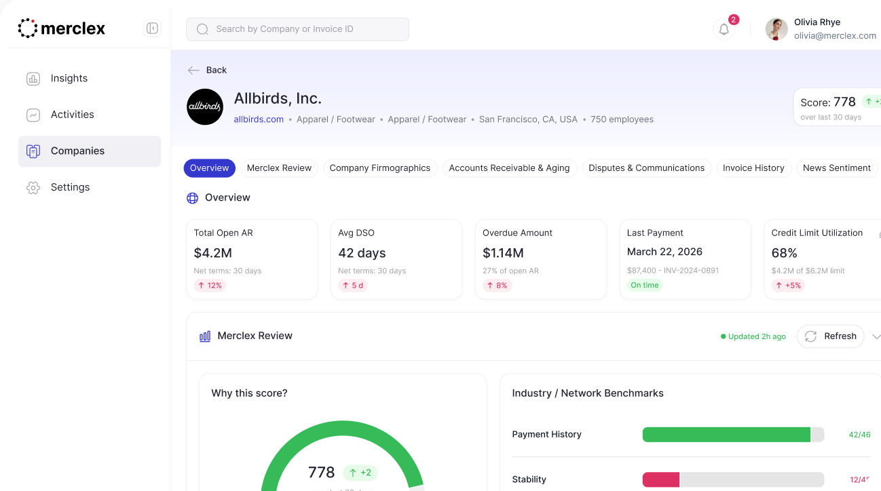Viewport: 881px width, 491px height.
Task: Open the allbirds.com link
Action: pos(259,119)
